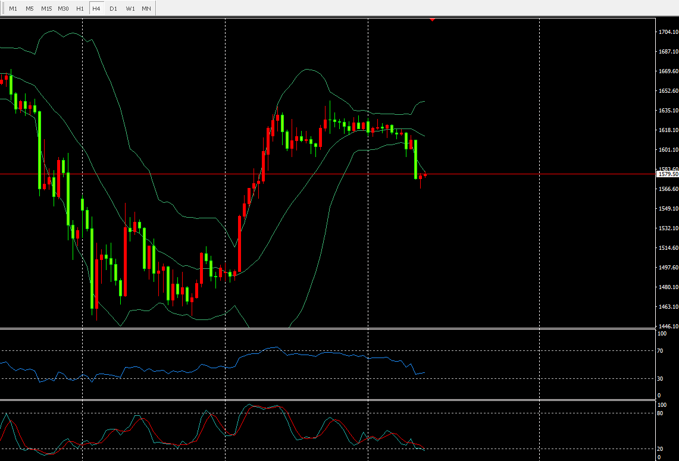Change chart period to M15

click(x=46, y=9)
